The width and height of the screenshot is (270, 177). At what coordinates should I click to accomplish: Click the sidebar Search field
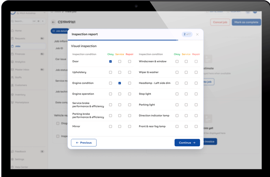pos(22,21)
